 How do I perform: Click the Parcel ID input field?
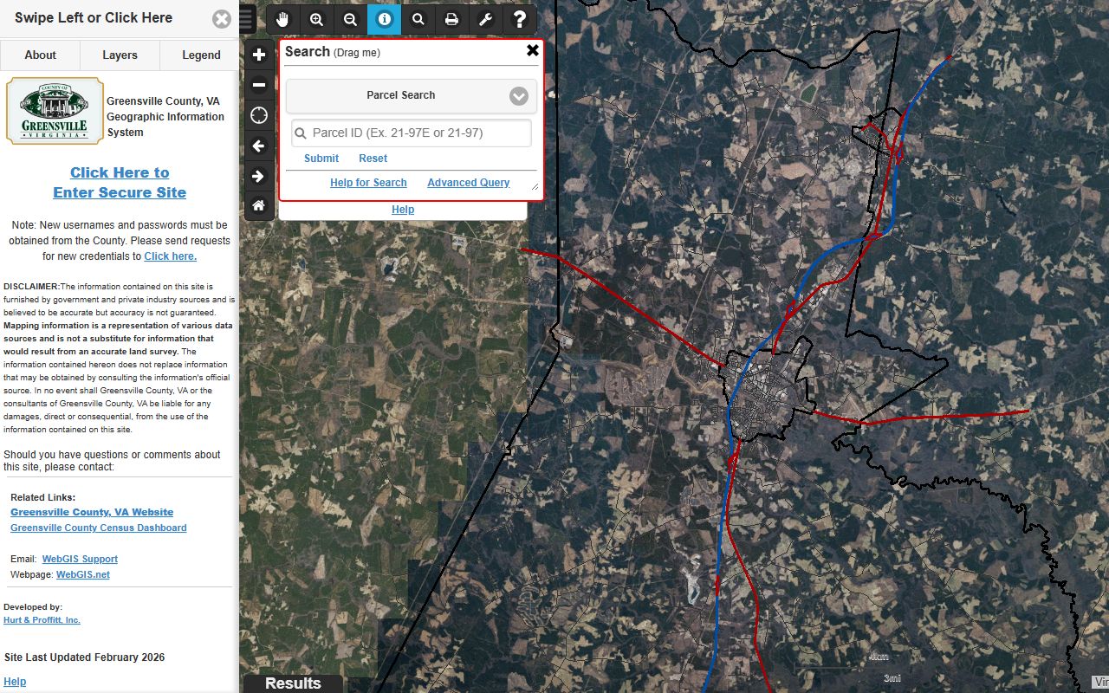[x=412, y=133]
